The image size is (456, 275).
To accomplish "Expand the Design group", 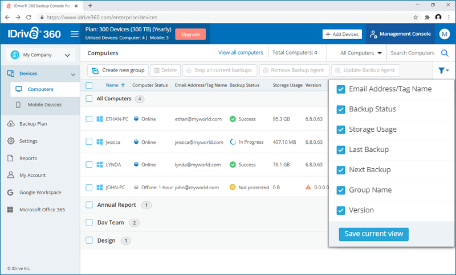I will pyautogui.click(x=106, y=240).
